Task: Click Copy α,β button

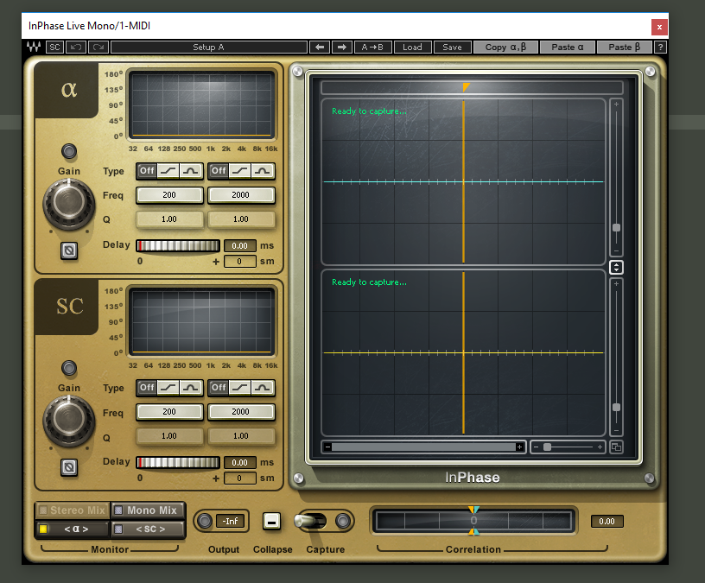Action: tap(505, 48)
